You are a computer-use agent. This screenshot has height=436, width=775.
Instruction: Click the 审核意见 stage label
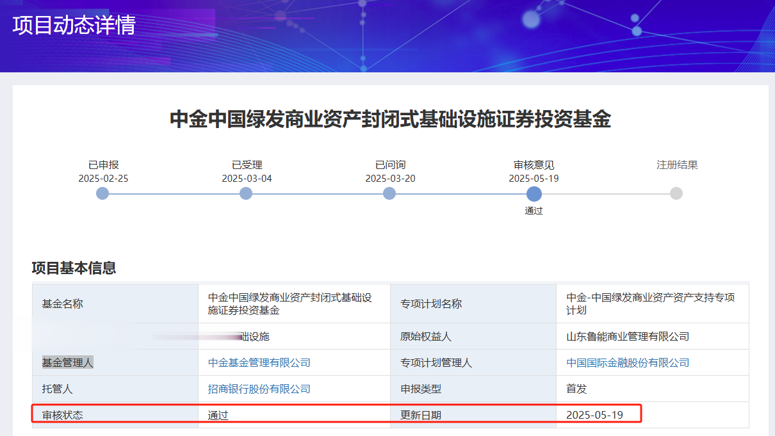[534, 165]
